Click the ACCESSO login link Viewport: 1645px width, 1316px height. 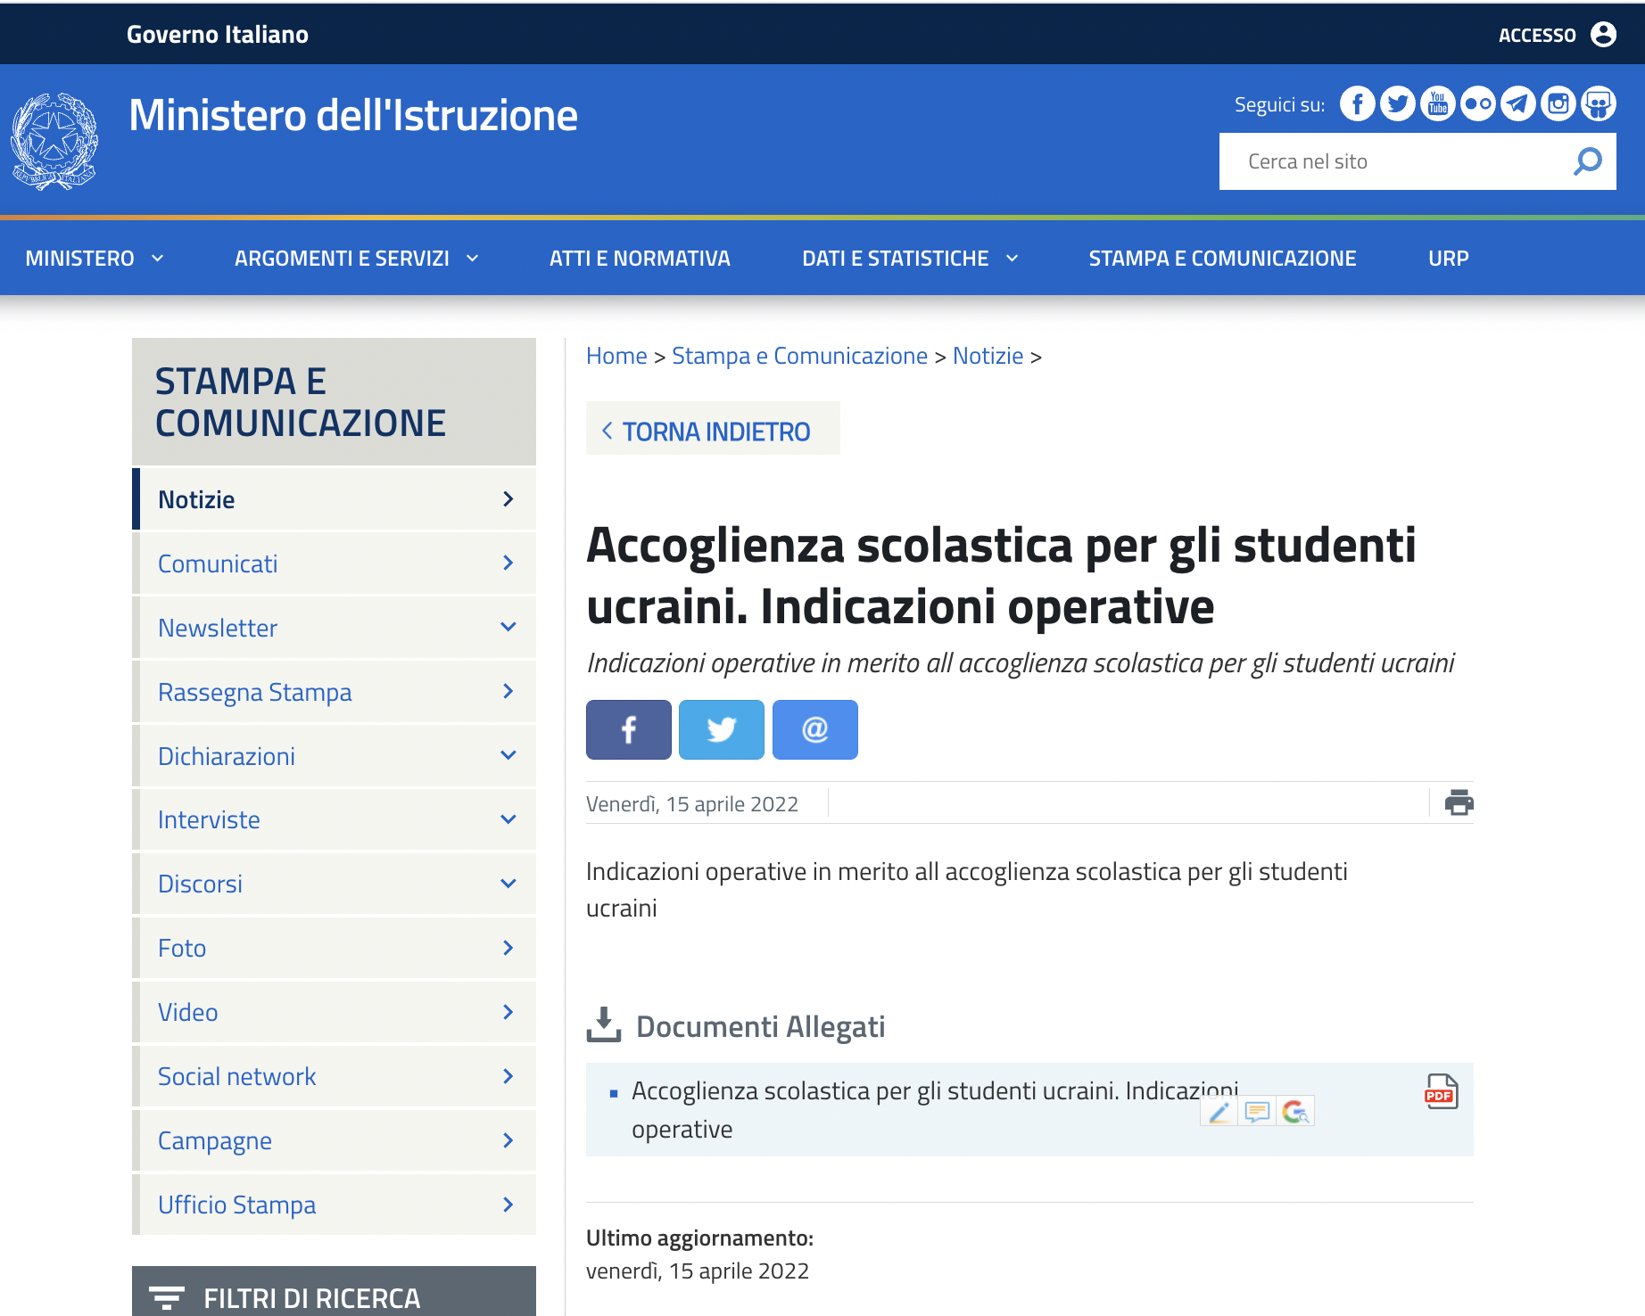(x=1537, y=35)
